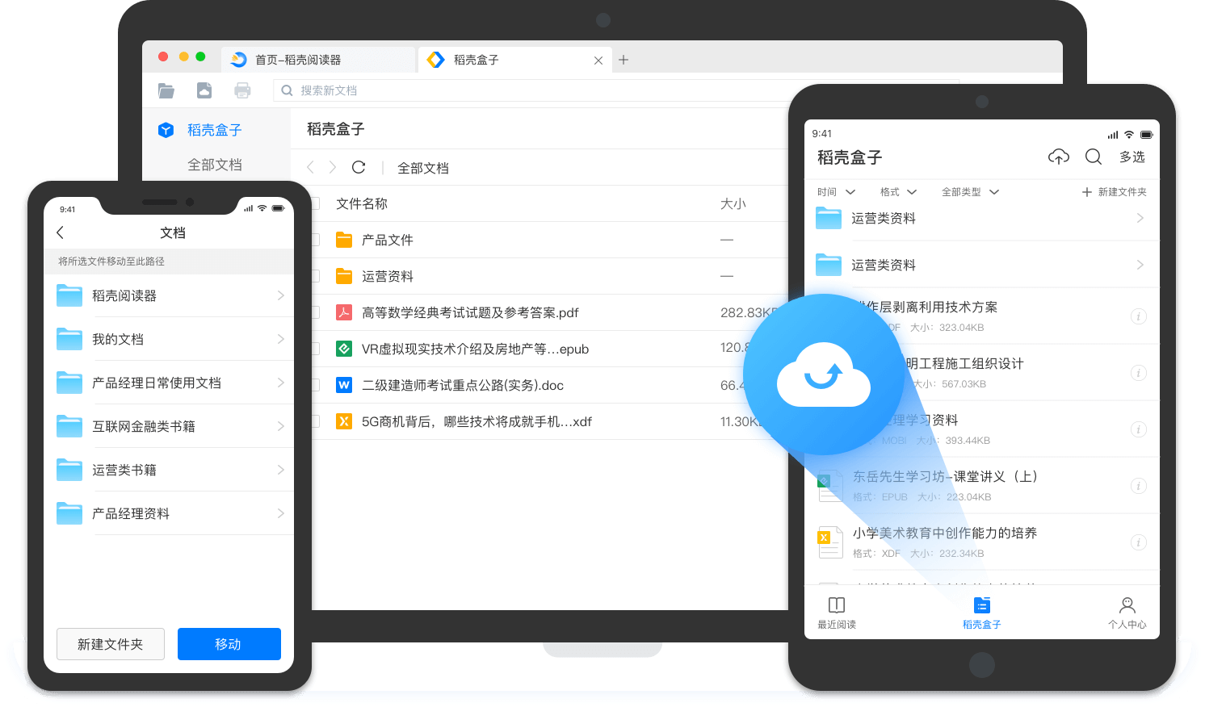Screen dimensions: 1205x707
Task: Tap the search magnifier on tablet header
Action: [x=1094, y=157]
